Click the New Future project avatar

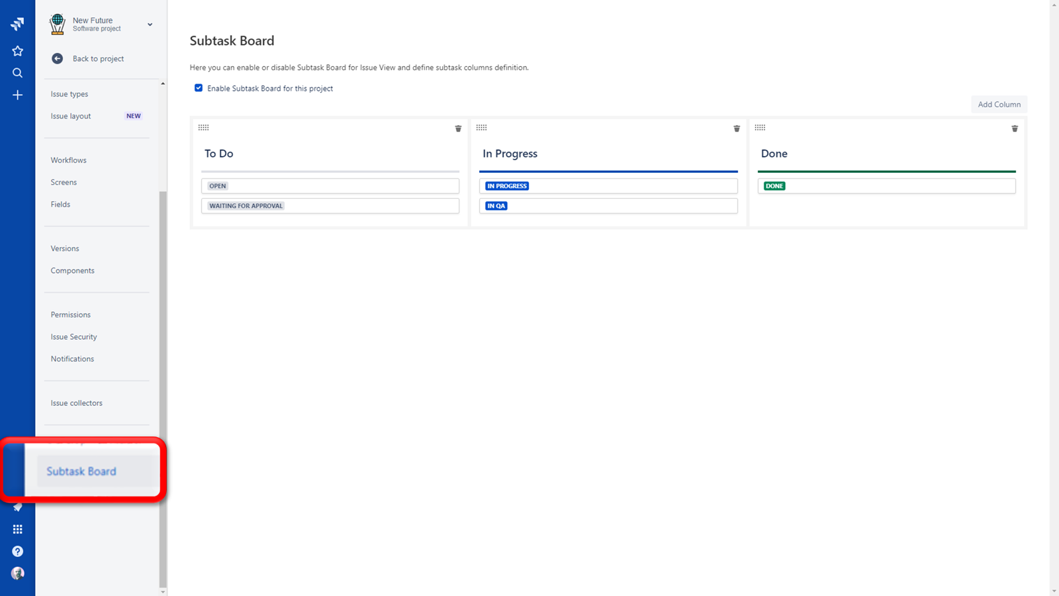[x=58, y=25]
